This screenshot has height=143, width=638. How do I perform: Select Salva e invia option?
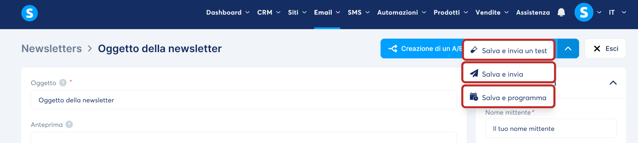pos(508,73)
